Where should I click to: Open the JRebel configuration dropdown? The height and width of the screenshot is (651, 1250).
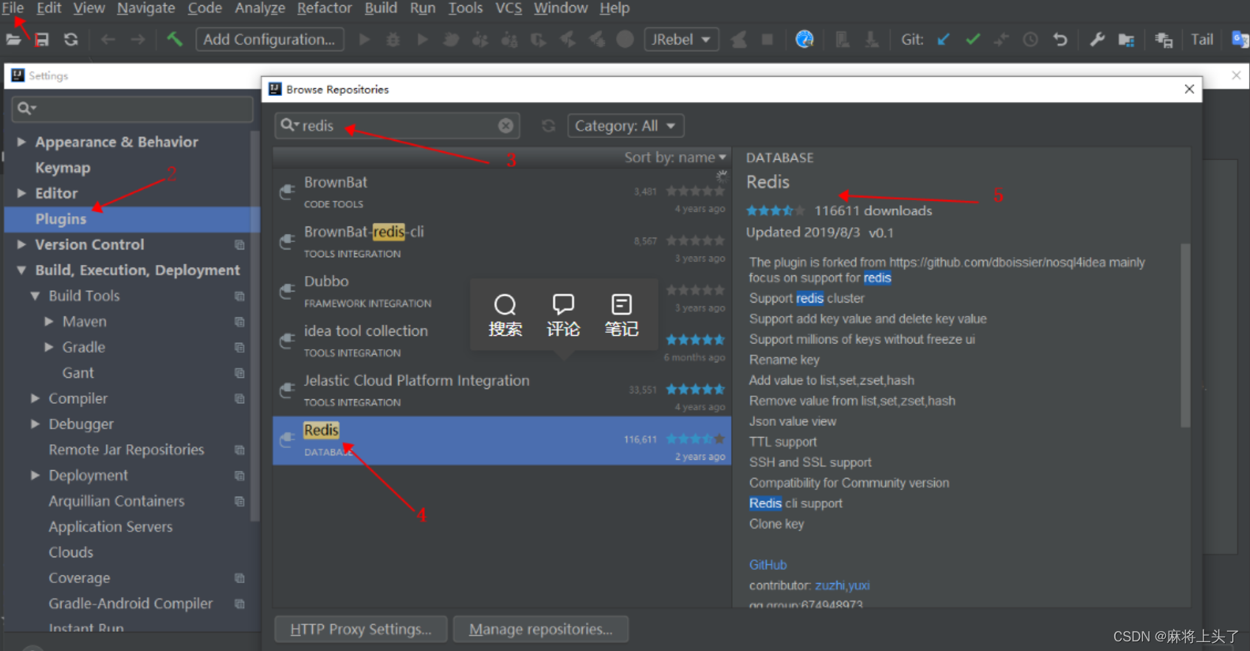coord(681,39)
